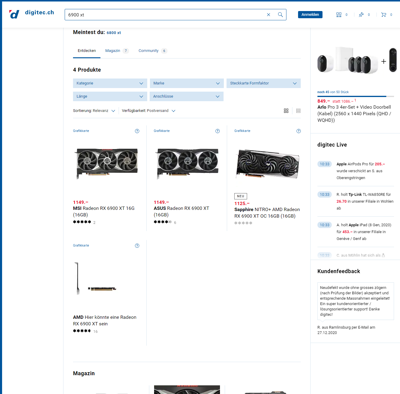Click the '4 Produkte' heading

pyautogui.click(x=87, y=70)
